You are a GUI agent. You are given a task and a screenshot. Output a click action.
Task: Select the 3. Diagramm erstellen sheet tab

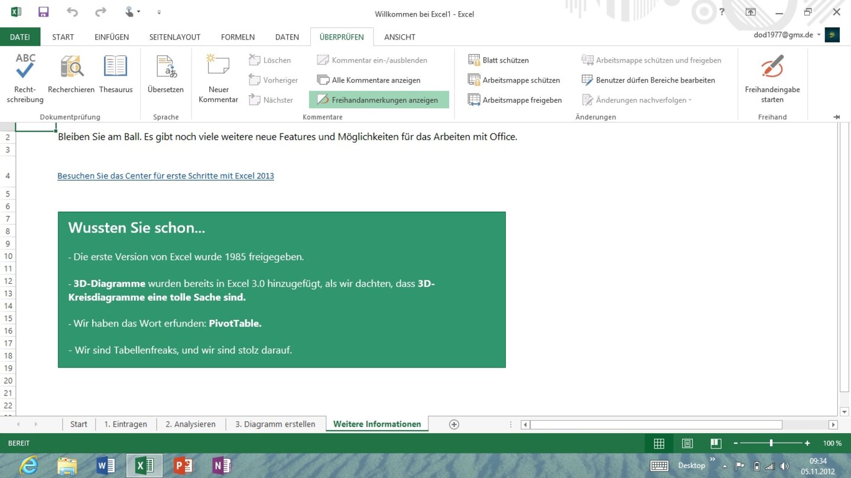tap(275, 424)
